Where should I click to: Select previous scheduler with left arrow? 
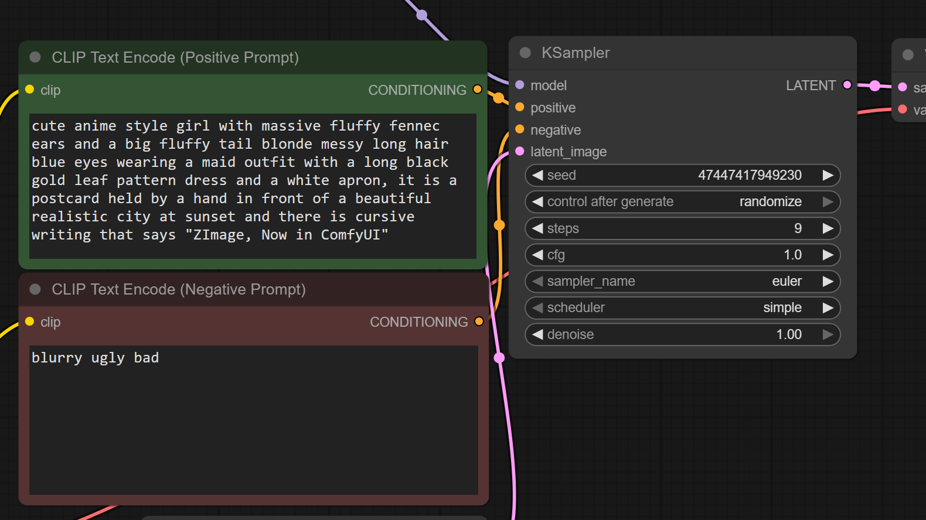[x=537, y=307]
